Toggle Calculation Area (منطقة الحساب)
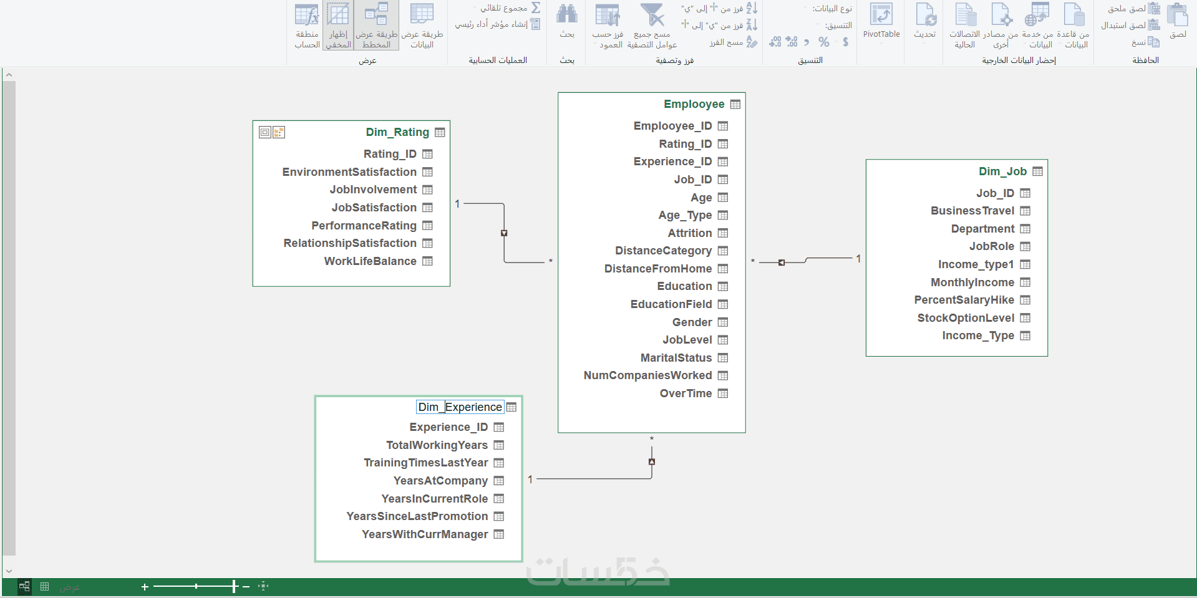The width and height of the screenshot is (1197, 598). [307, 26]
